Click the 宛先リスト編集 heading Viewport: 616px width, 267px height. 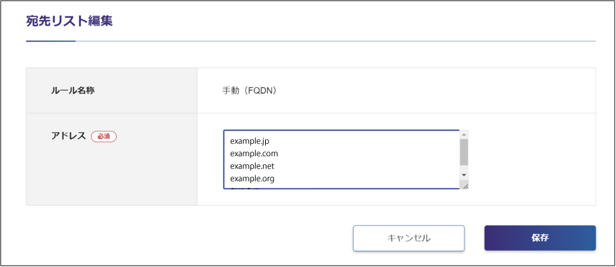tap(69, 21)
